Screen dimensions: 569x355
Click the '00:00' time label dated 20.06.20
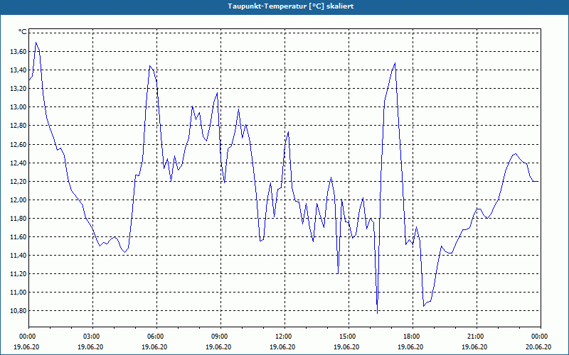coord(539,337)
